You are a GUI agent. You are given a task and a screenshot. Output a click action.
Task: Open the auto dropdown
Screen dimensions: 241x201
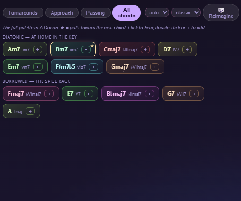tap(157, 13)
